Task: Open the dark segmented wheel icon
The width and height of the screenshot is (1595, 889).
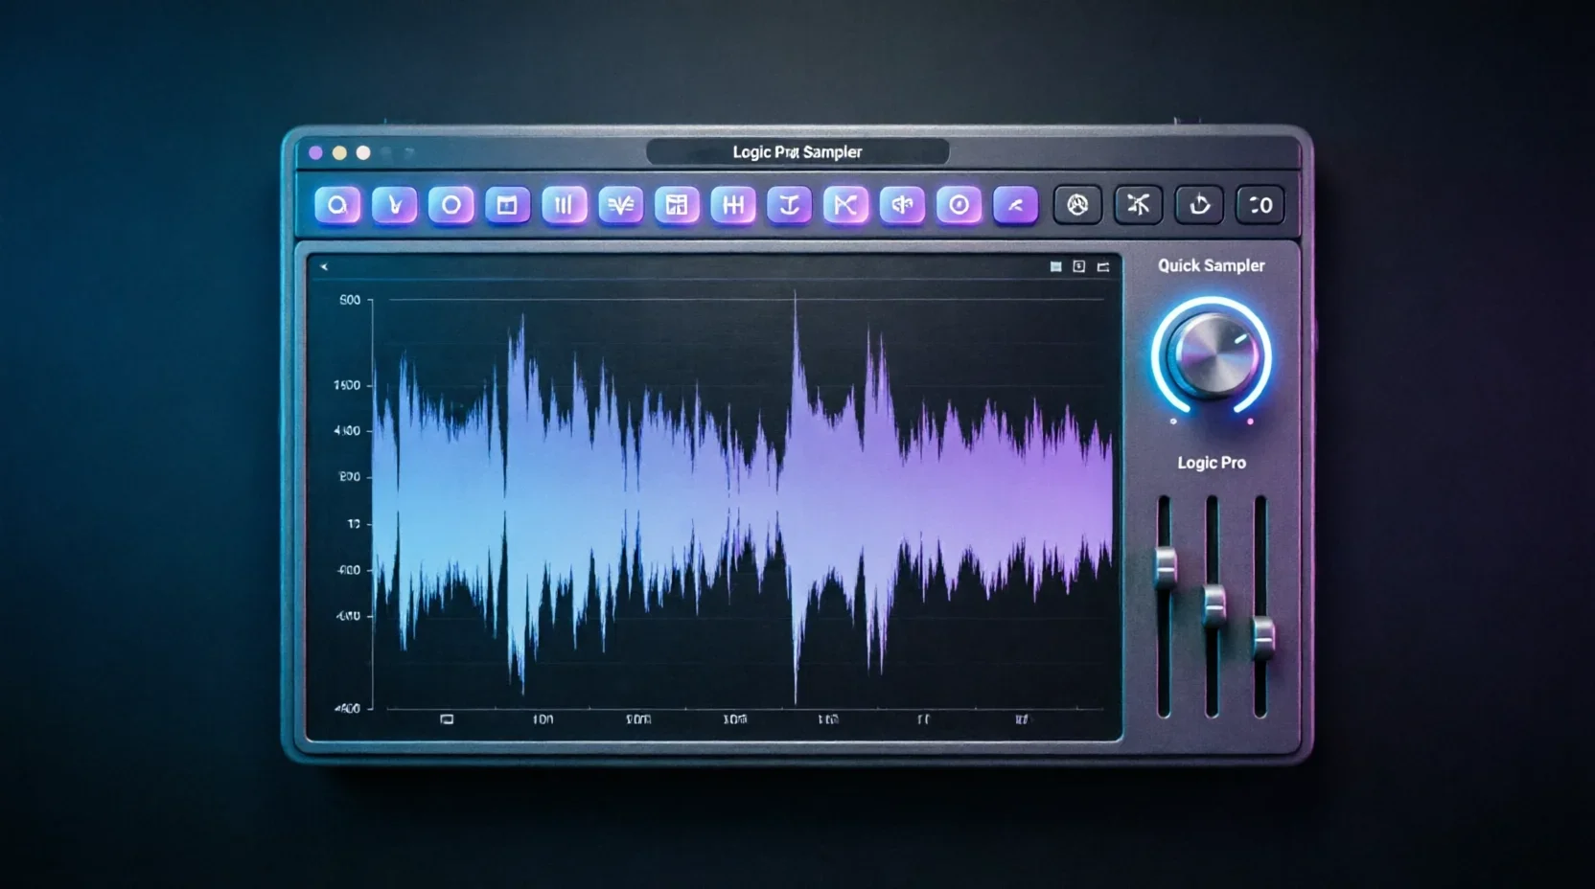Action: pos(1077,205)
